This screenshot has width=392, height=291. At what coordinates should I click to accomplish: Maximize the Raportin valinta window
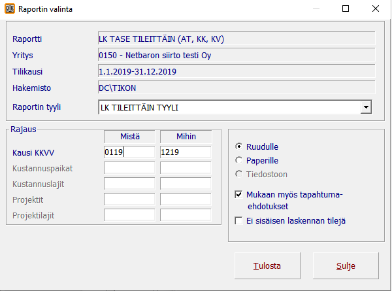346,9
